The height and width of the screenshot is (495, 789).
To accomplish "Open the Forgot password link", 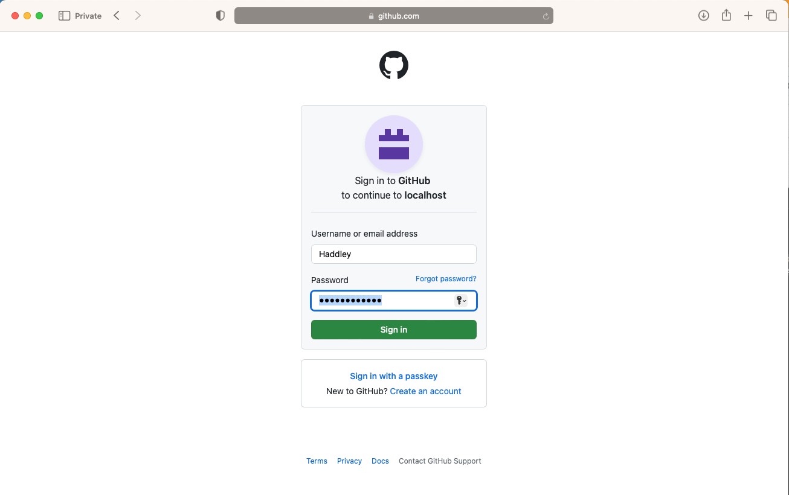I will (446, 279).
